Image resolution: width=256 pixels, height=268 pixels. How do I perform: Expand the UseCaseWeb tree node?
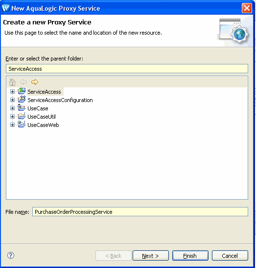12,125
